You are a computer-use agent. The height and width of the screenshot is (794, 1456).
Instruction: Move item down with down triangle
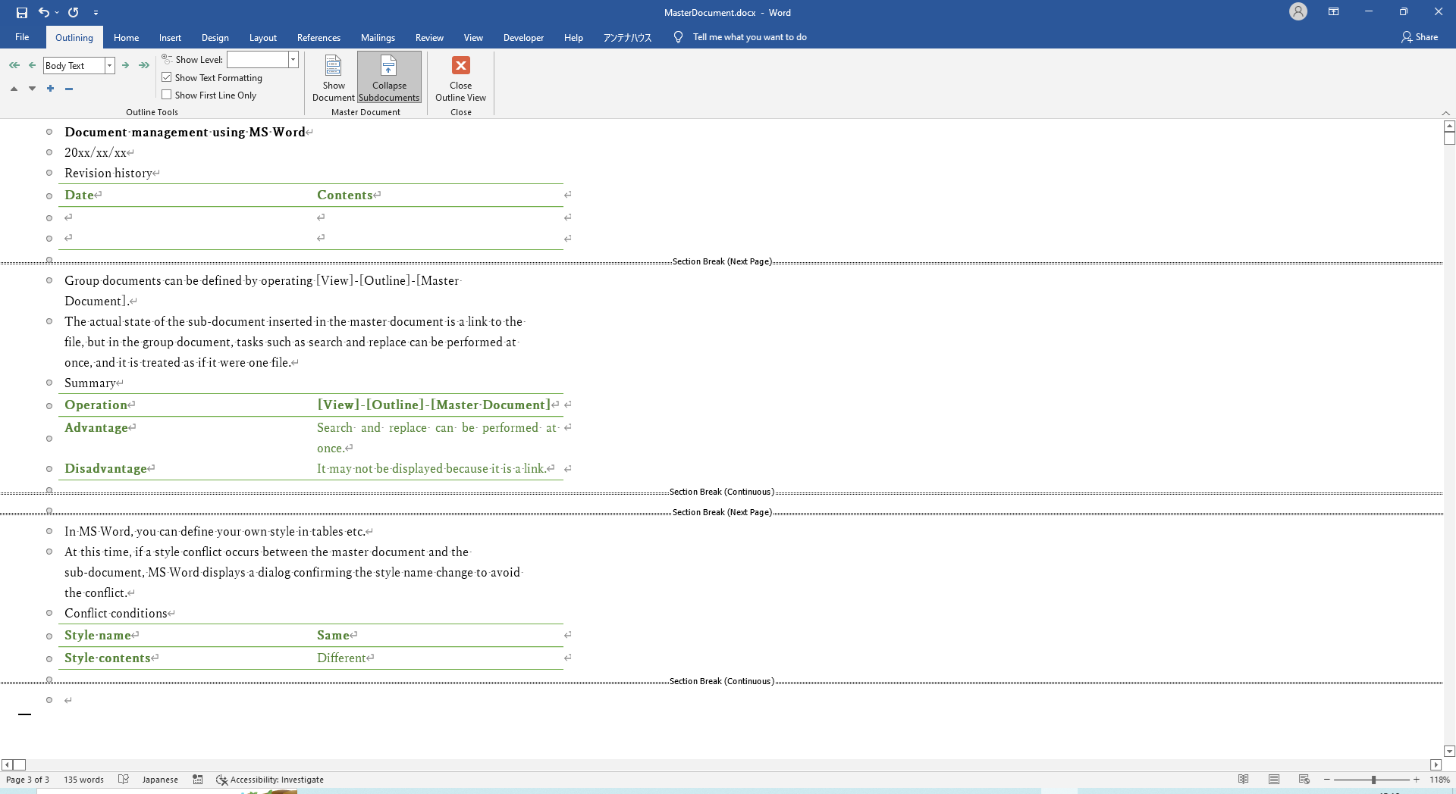[x=32, y=89]
